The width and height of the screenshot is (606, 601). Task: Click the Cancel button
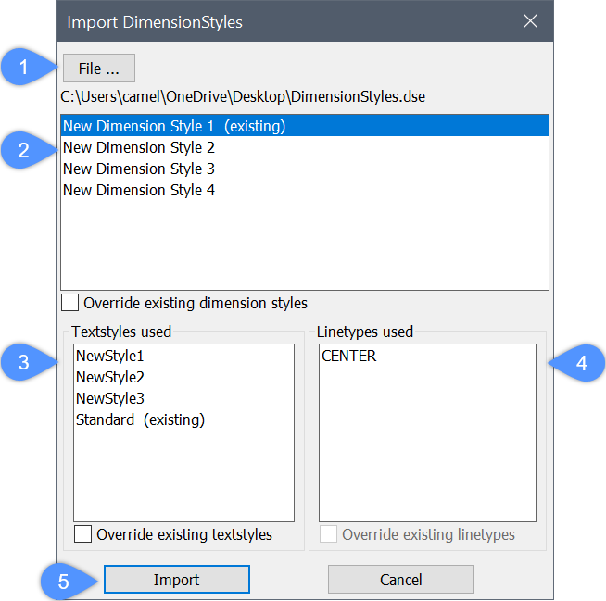(x=400, y=580)
